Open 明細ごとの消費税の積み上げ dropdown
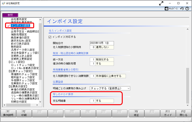Viewport: 192px width, 122px height. [110, 88]
